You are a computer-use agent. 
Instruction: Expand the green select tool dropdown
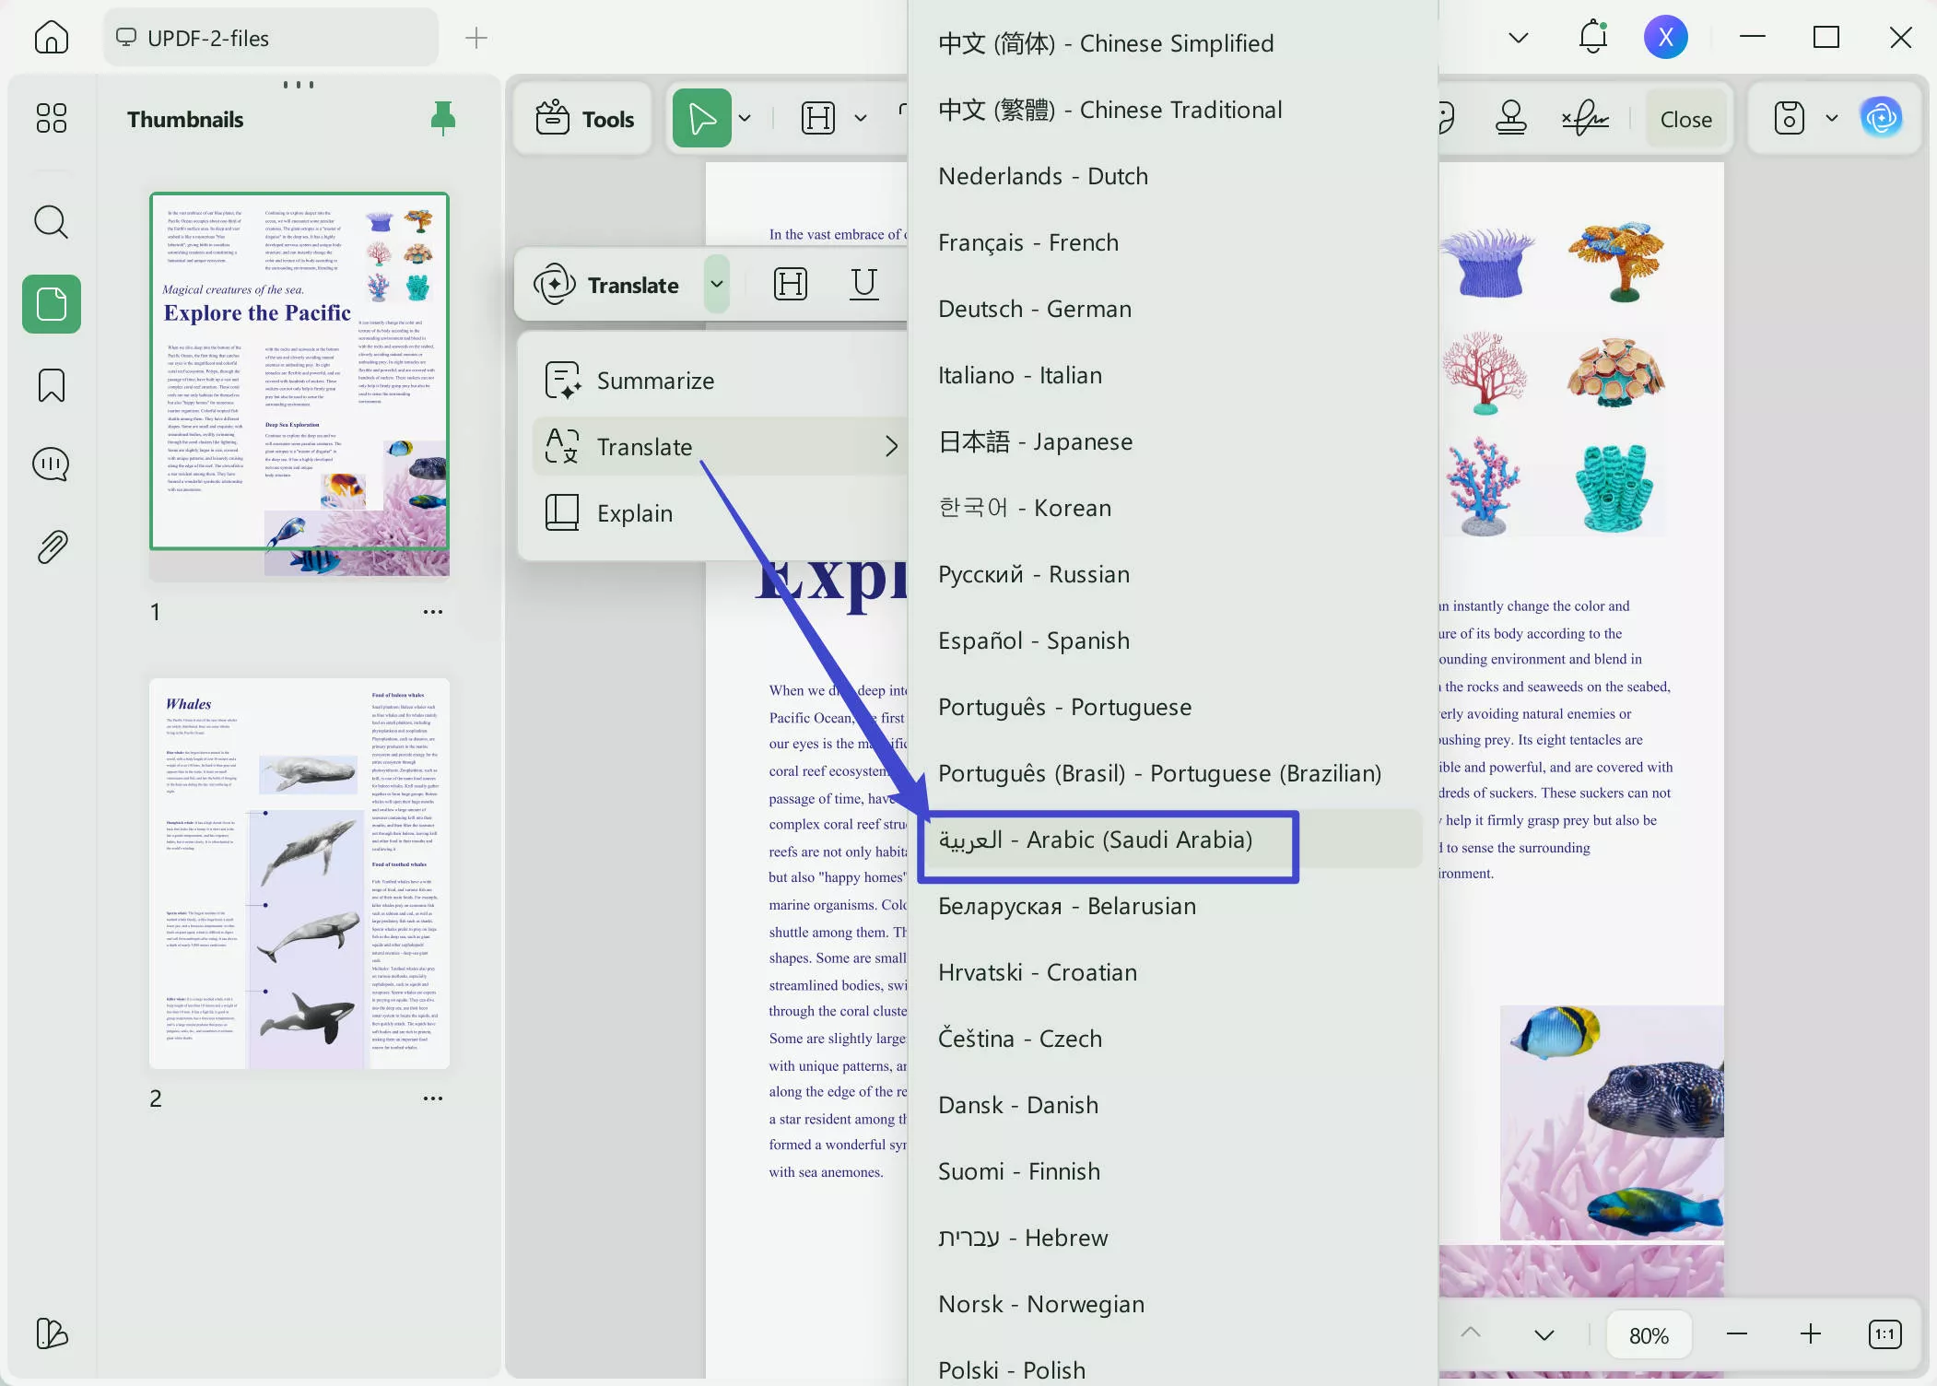click(x=745, y=118)
